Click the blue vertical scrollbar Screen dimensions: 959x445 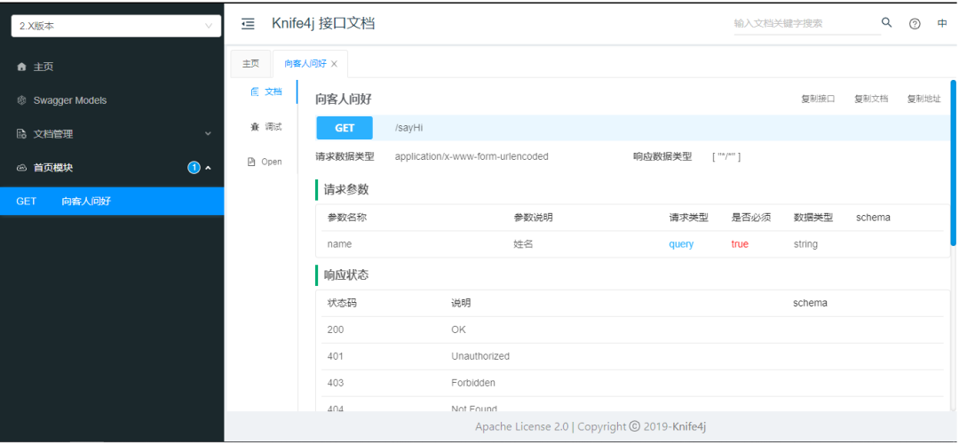click(x=953, y=163)
